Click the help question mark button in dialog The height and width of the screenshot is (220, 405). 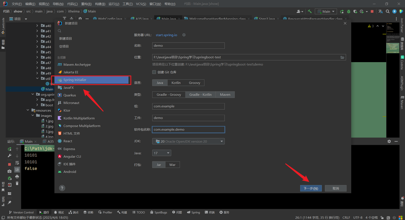click(x=62, y=188)
